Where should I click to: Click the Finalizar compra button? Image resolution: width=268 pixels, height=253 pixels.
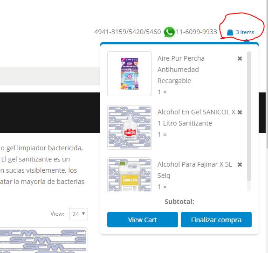[x=216, y=219]
